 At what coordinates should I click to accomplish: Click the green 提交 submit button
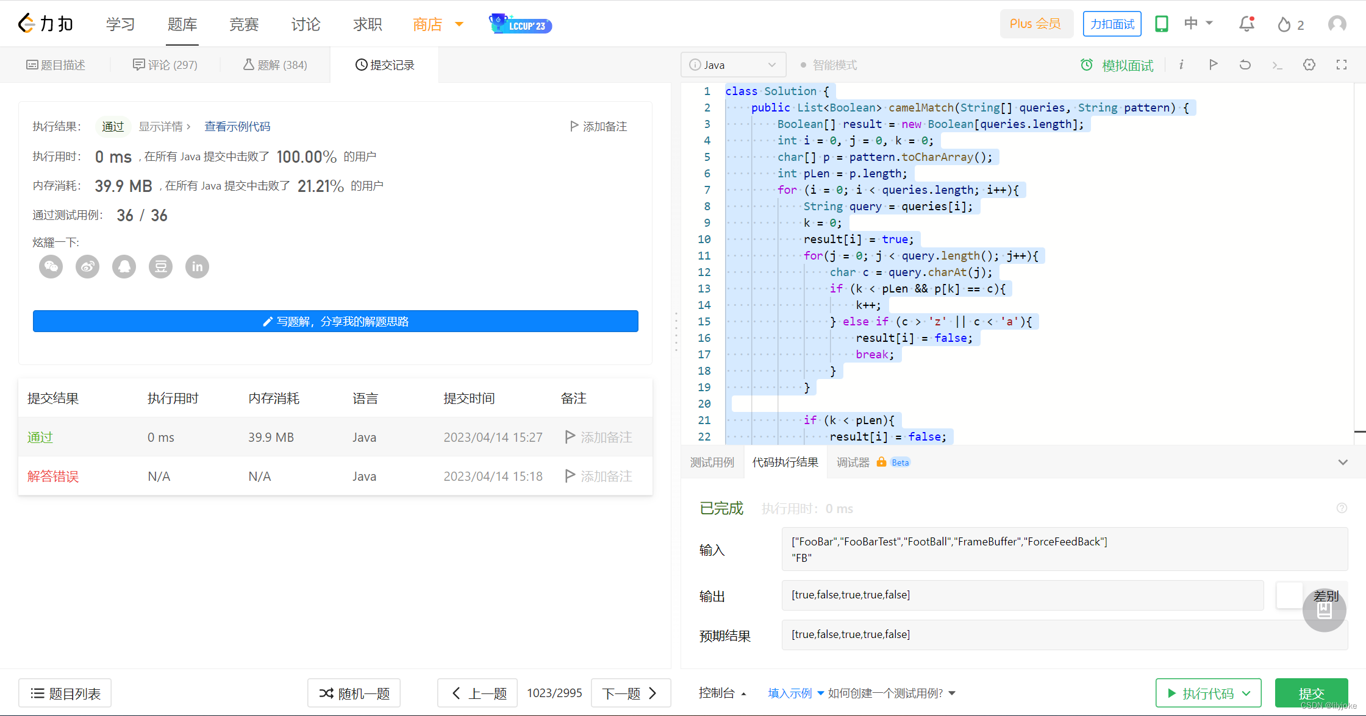tap(1311, 693)
